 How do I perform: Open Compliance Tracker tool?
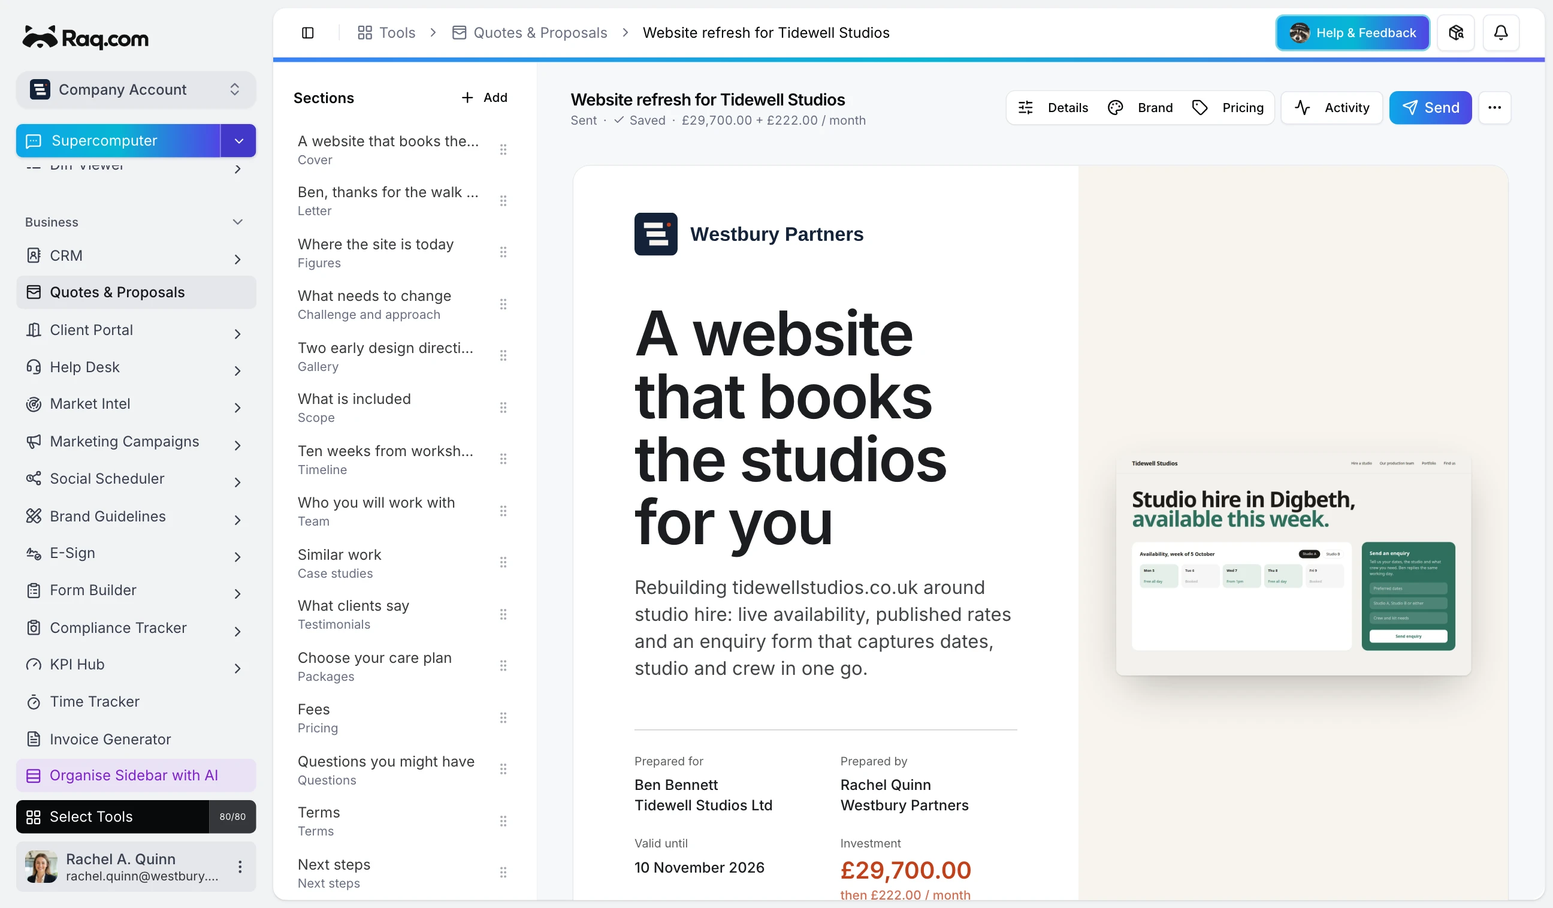coord(135,628)
